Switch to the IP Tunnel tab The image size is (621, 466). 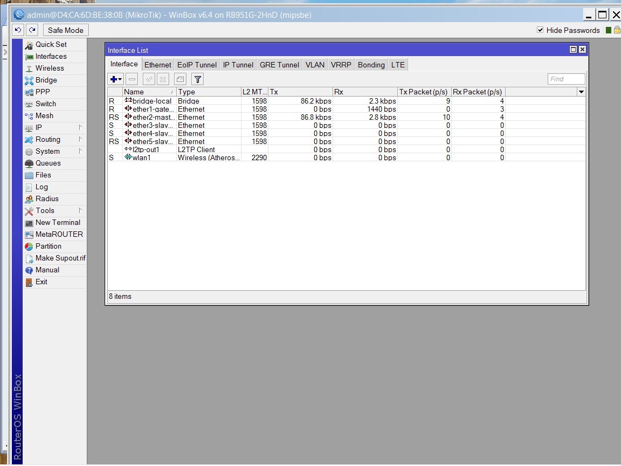[x=238, y=65]
